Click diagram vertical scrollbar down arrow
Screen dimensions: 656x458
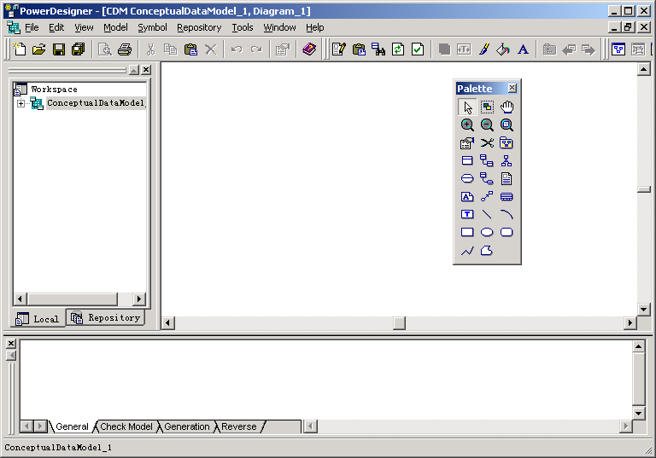(x=644, y=310)
